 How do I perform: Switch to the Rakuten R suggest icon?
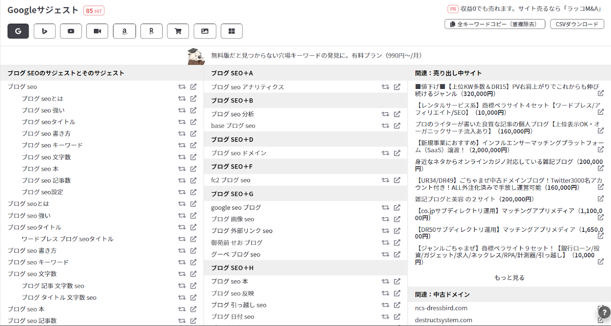[x=151, y=31]
